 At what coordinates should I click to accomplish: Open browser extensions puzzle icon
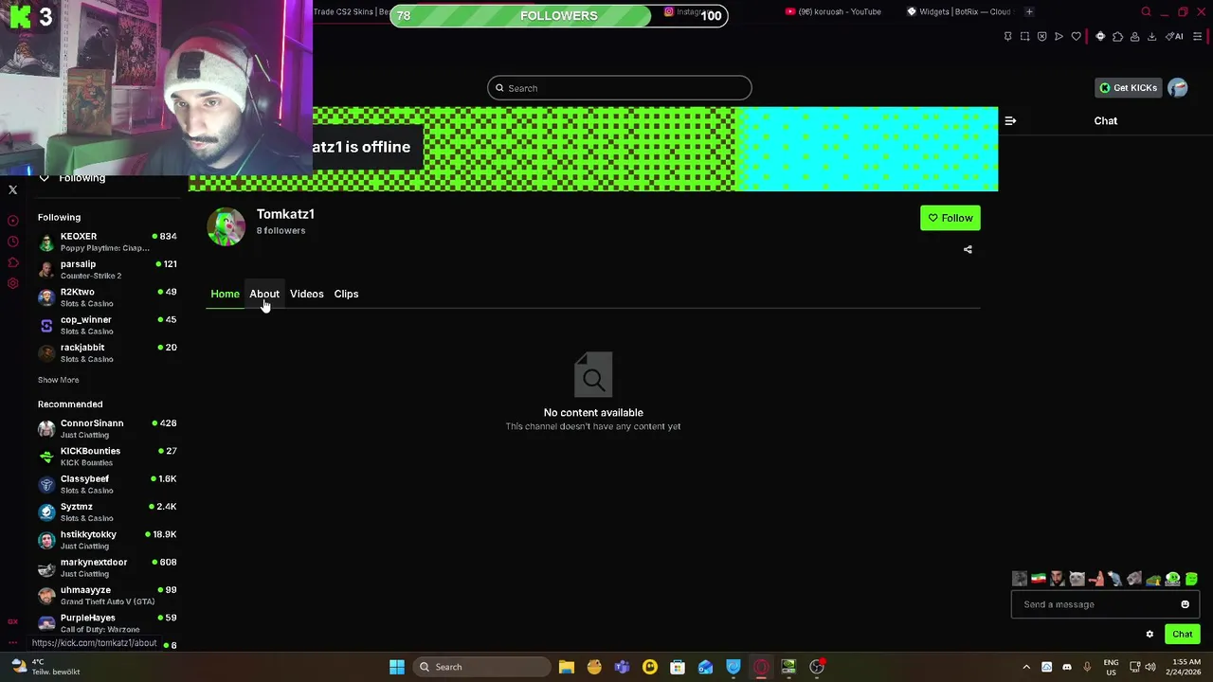(x=1117, y=36)
